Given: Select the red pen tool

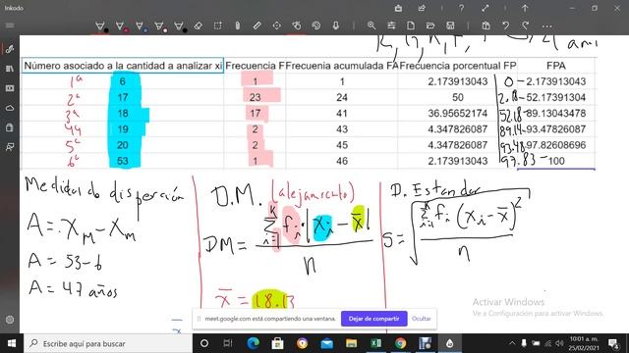Looking at the screenshot, I should pos(120,26).
